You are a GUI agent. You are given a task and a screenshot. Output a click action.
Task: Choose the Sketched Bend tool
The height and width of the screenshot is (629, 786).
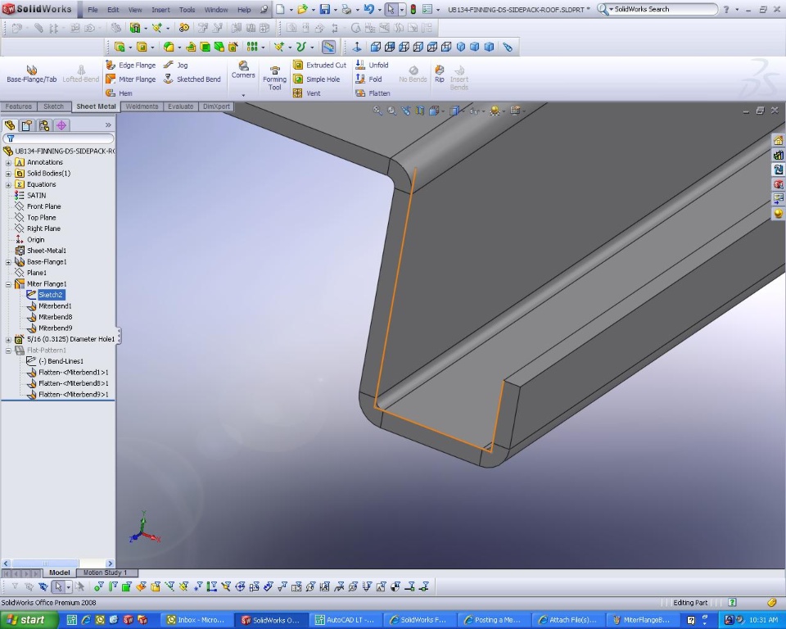click(x=192, y=79)
